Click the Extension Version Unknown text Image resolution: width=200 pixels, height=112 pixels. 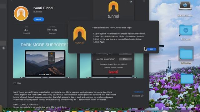113,68
